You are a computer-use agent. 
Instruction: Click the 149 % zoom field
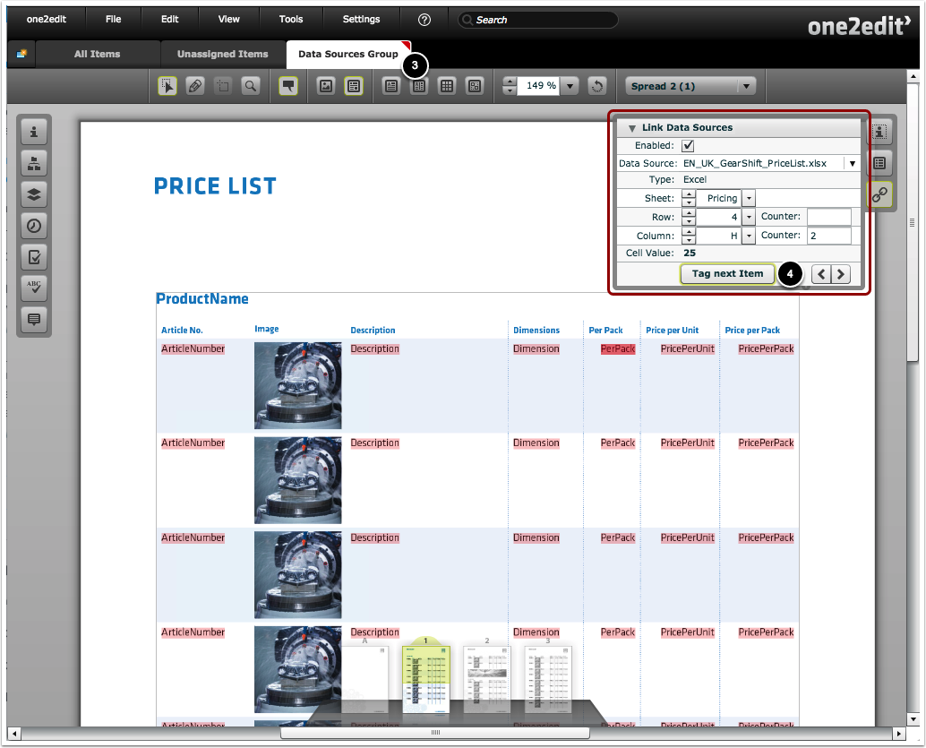(x=538, y=86)
